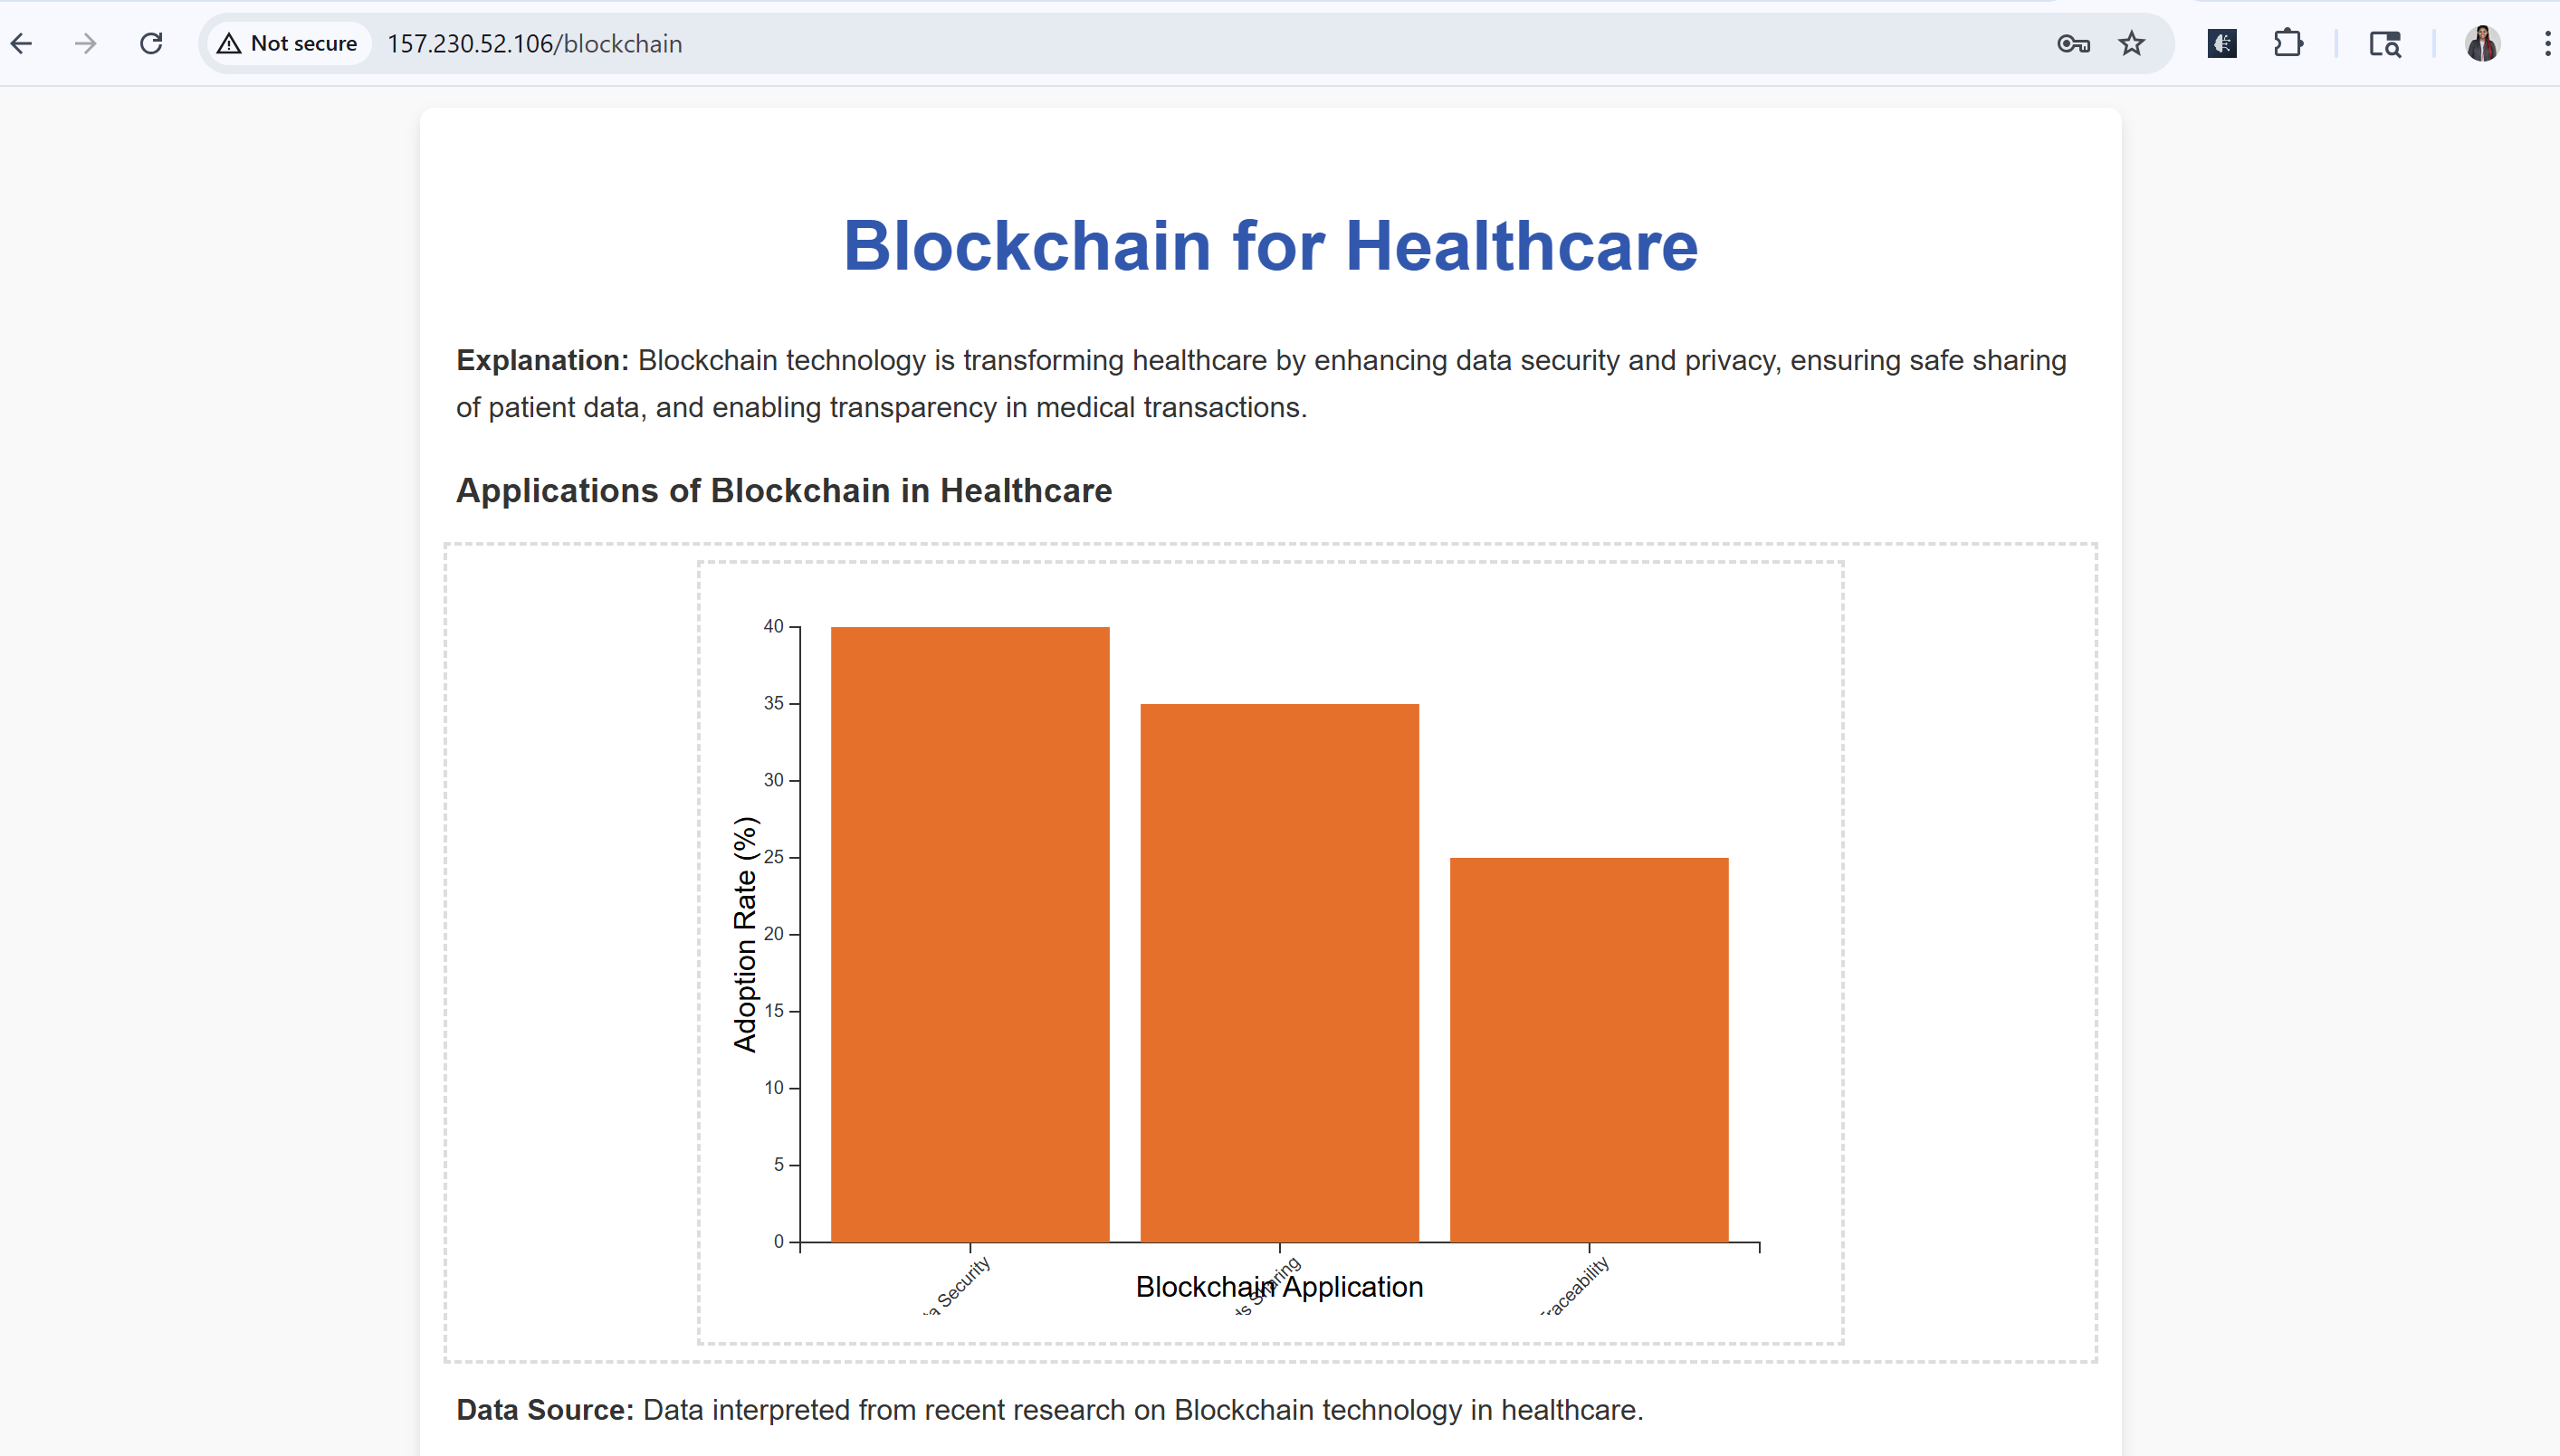
Task: View site info via the Not secure badge
Action: coord(286,44)
